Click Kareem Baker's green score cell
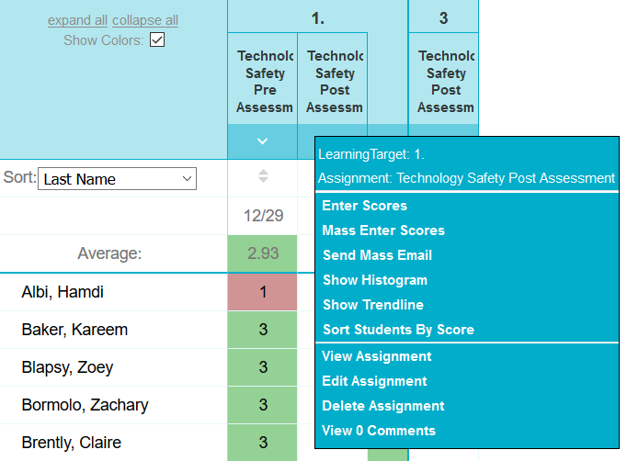 263,330
